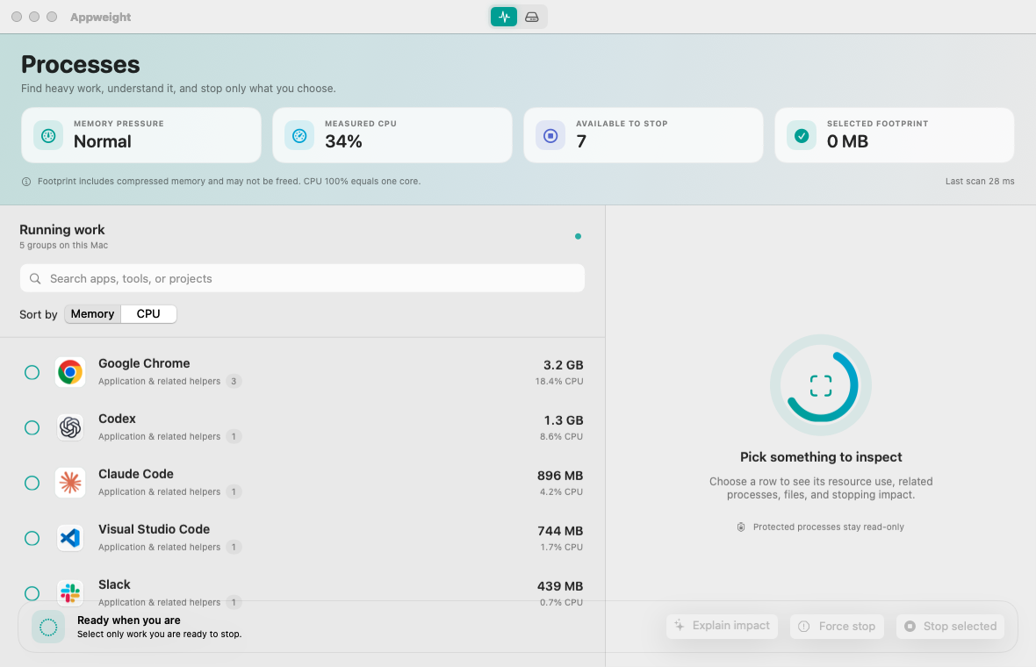Click the dotted-circle Ready status icon
Screen dimensions: 1036x667
[48, 627]
